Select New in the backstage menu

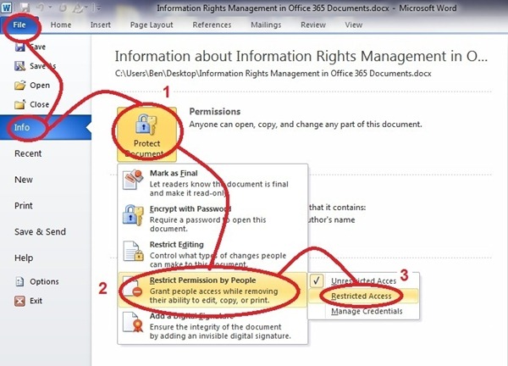[x=24, y=180]
